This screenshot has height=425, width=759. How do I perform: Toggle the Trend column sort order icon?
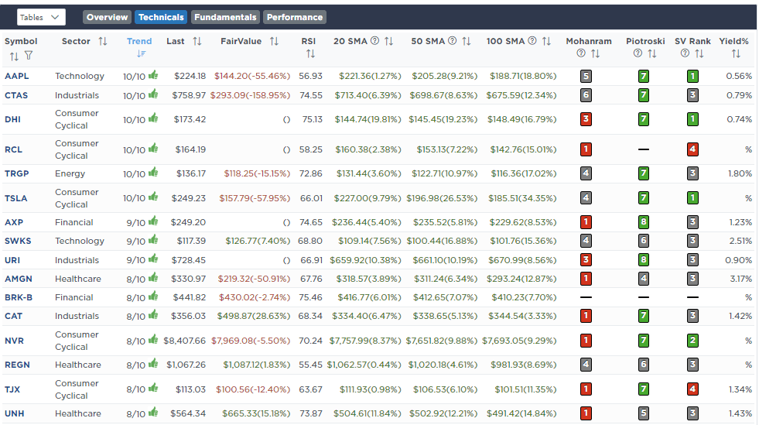click(140, 54)
